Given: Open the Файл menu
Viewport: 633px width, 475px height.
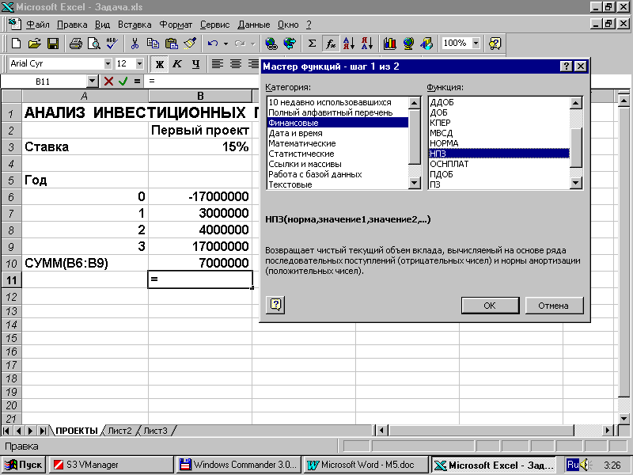Looking at the screenshot, I should pos(38,25).
